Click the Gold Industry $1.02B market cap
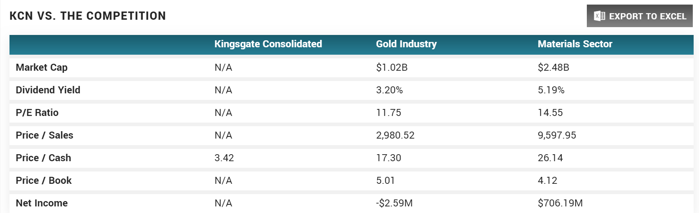 (x=392, y=67)
